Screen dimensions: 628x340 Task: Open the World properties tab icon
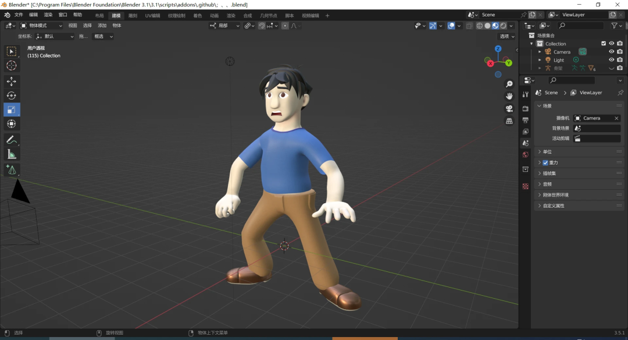coord(526,155)
